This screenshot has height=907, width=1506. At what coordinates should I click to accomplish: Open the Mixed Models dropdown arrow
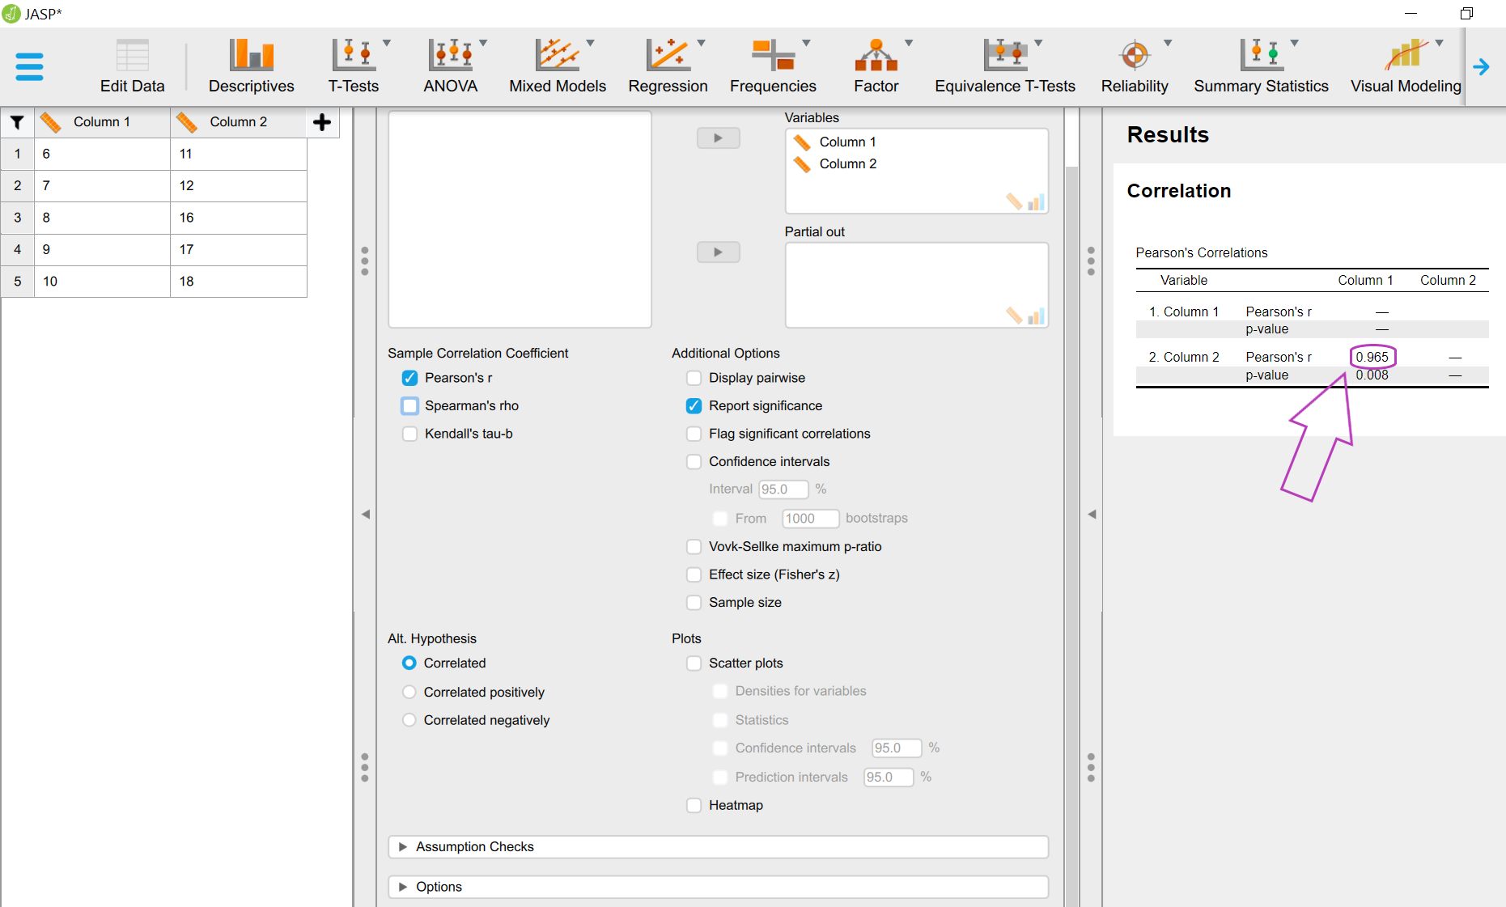coord(590,43)
